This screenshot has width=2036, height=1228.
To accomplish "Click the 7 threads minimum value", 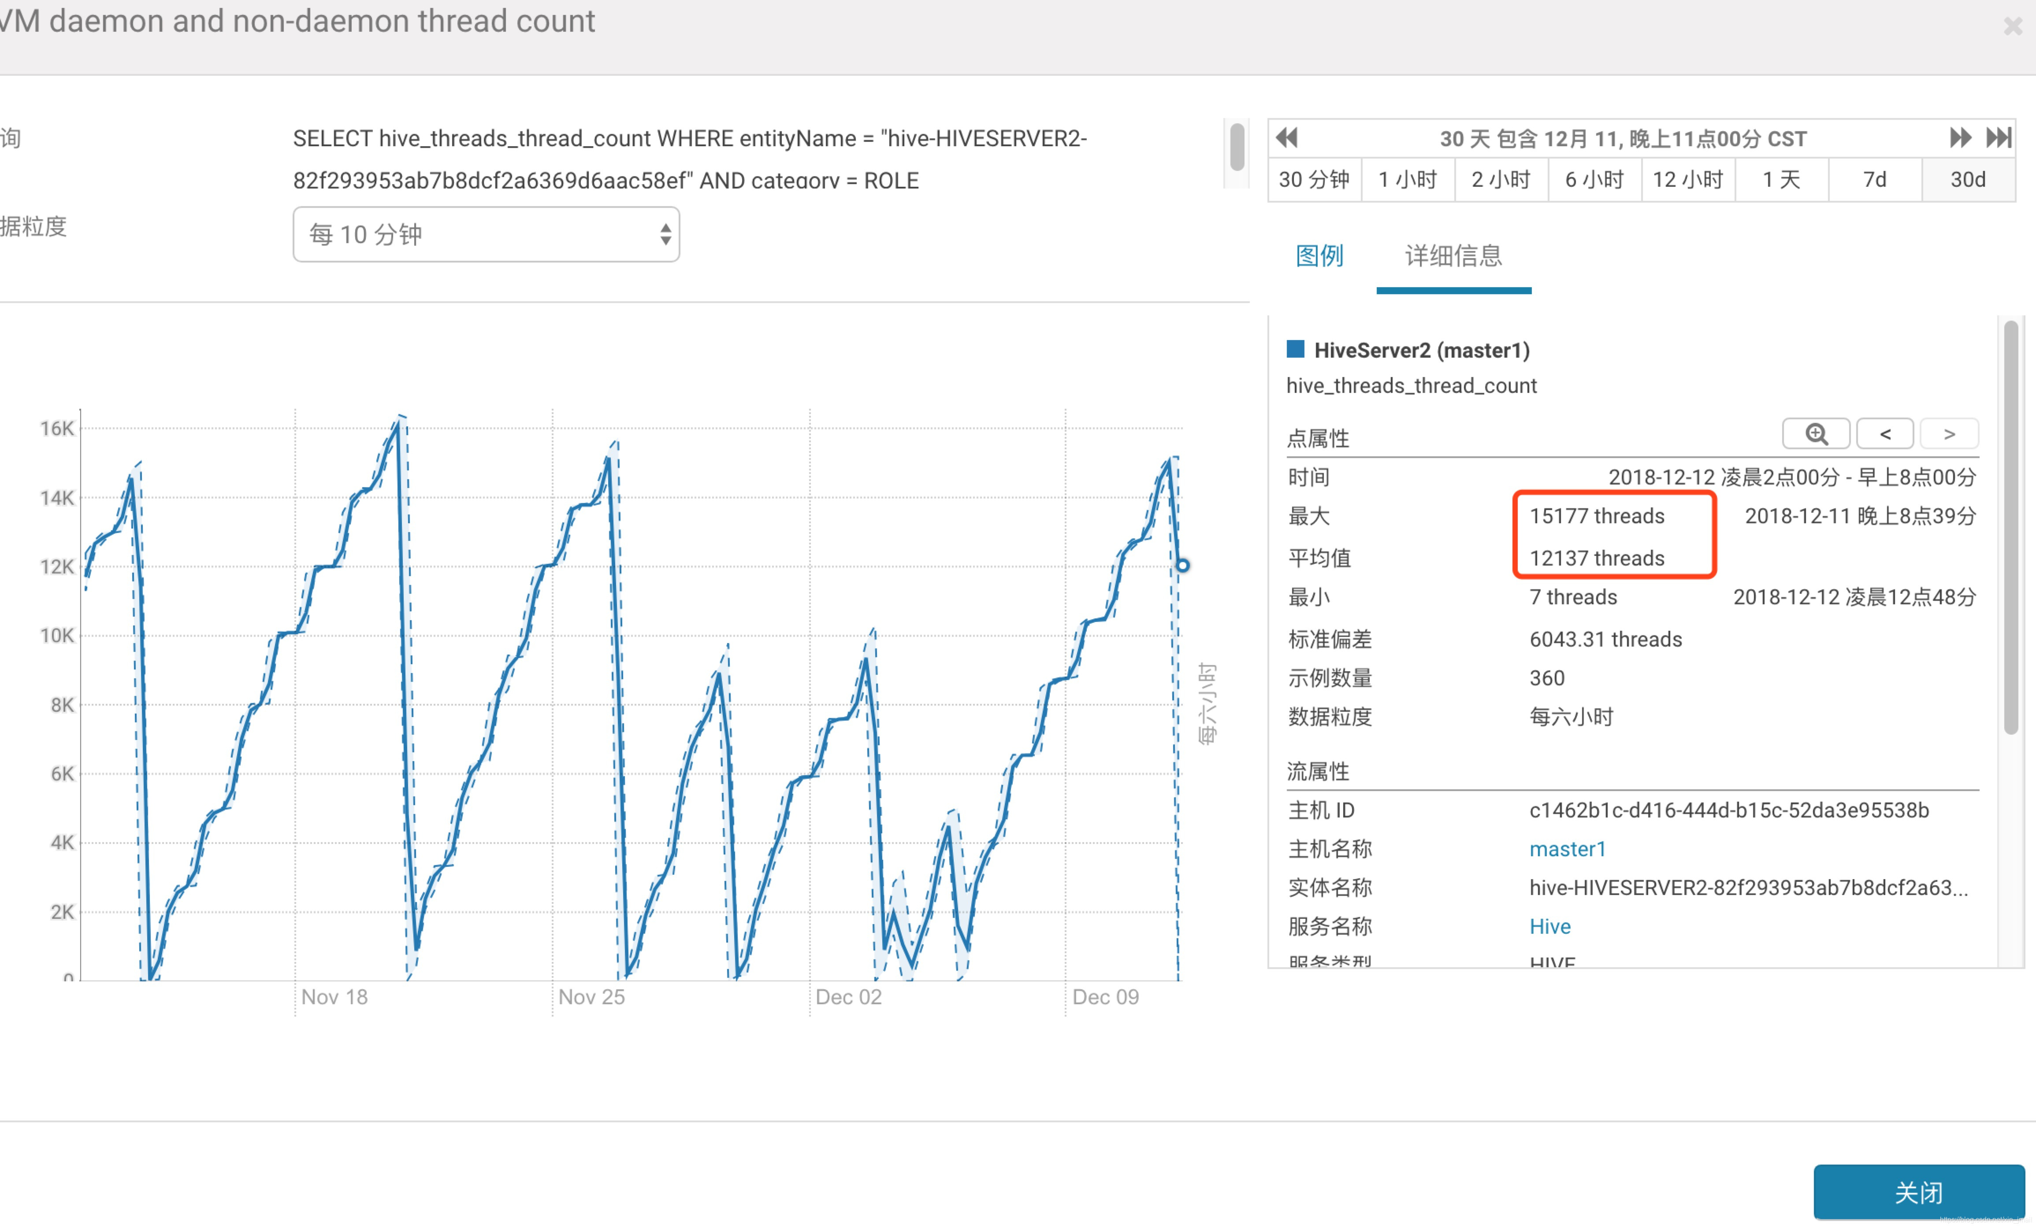I will point(1572,596).
